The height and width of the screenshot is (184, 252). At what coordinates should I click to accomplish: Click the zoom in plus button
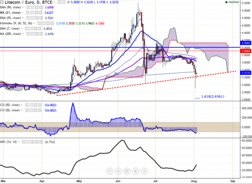pyautogui.click(x=135, y=171)
